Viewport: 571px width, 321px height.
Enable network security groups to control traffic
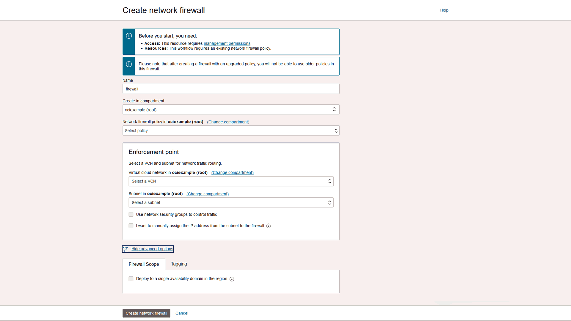coord(131,214)
